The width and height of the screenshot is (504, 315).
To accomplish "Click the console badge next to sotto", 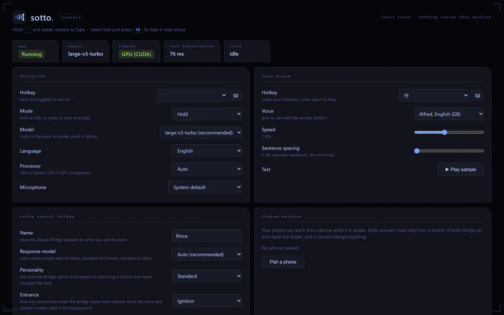I will [71, 18].
